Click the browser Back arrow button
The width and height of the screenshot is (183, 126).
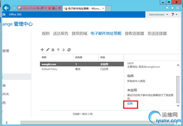click(x=6, y=8)
